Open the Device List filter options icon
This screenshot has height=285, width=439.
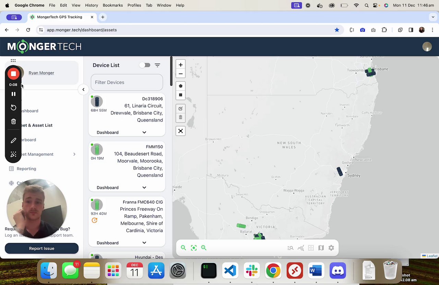pyautogui.click(x=157, y=65)
